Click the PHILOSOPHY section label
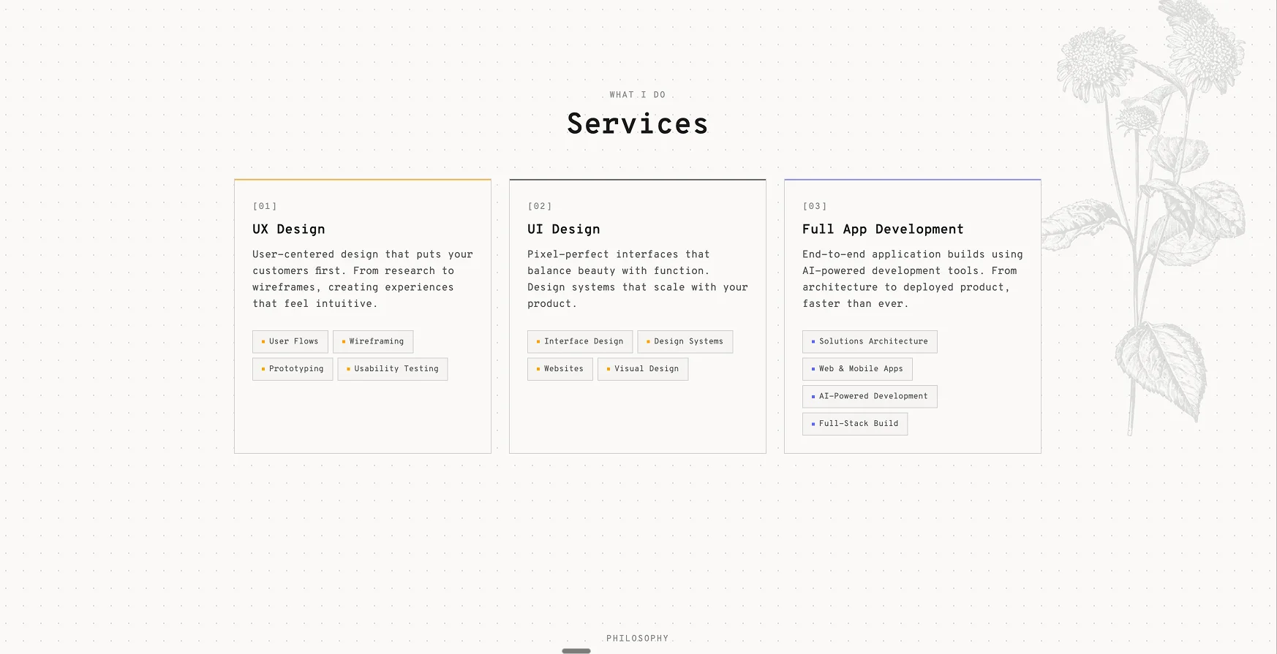The height and width of the screenshot is (654, 1277). coord(638,638)
